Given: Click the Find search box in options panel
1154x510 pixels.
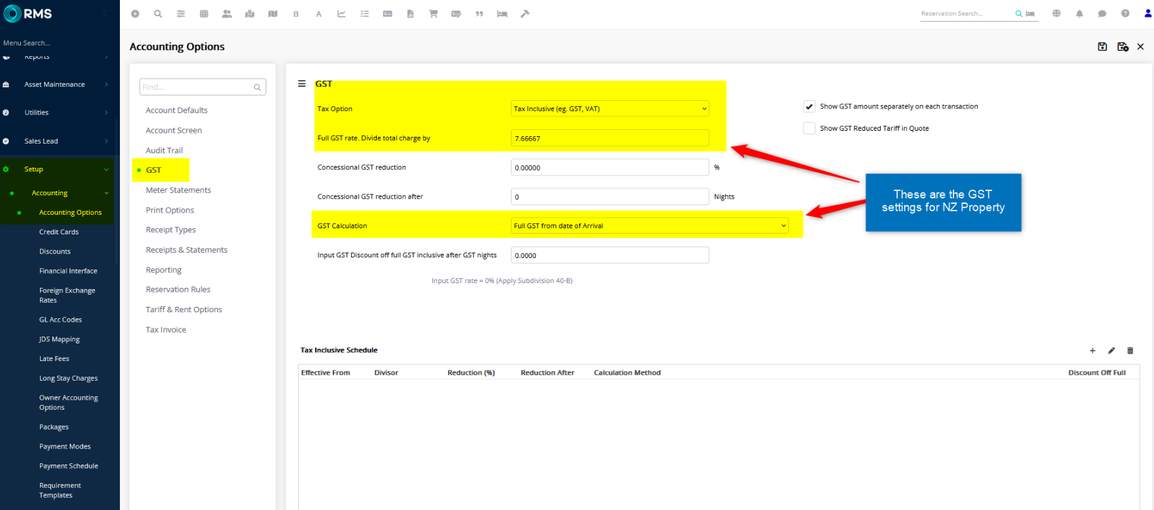Looking at the screenshot, I should point(203,87).
